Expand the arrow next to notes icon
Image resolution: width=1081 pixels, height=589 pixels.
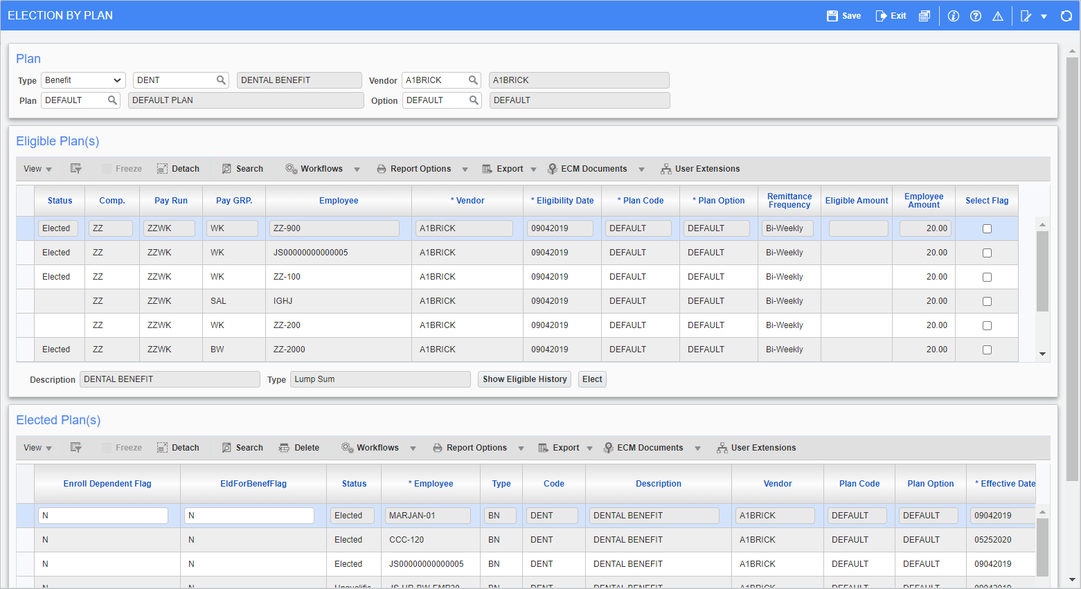click(1044, 17)
